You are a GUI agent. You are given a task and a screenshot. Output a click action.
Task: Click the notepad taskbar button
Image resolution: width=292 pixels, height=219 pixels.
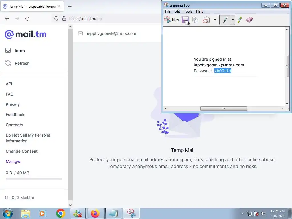(x=113, y=213)
